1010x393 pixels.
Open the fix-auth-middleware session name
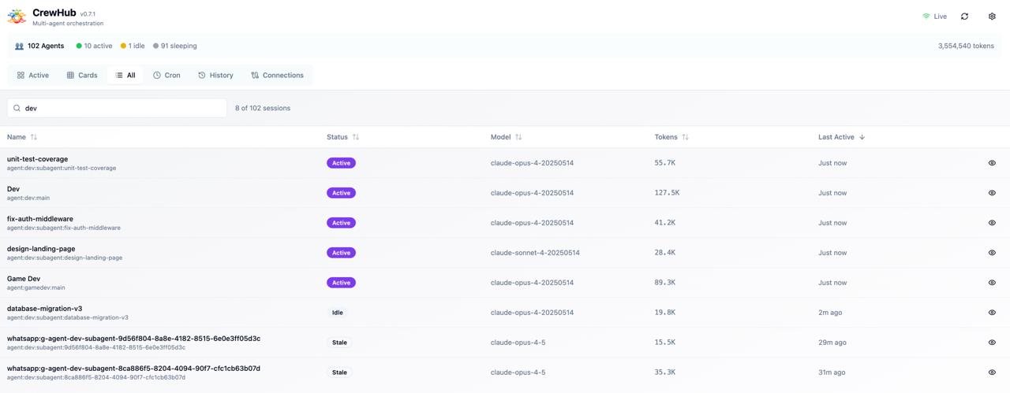pos(40,219)
